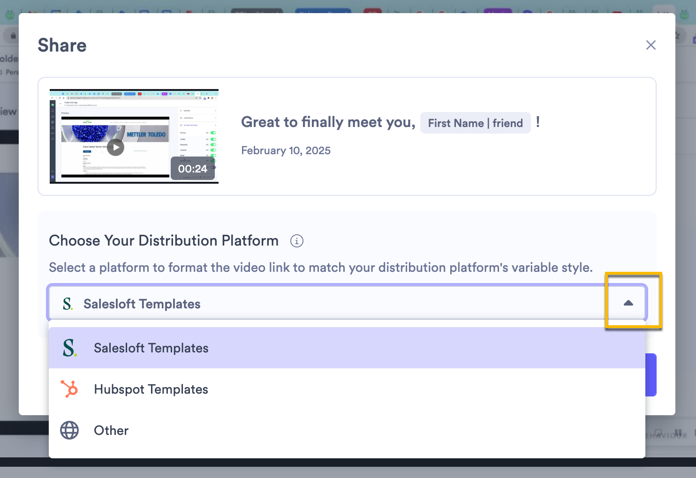The height and width of the screenshot is (478, 696).
Task: Click the selected Salesloft Templates combo box
Action: [x=347, y=303]
